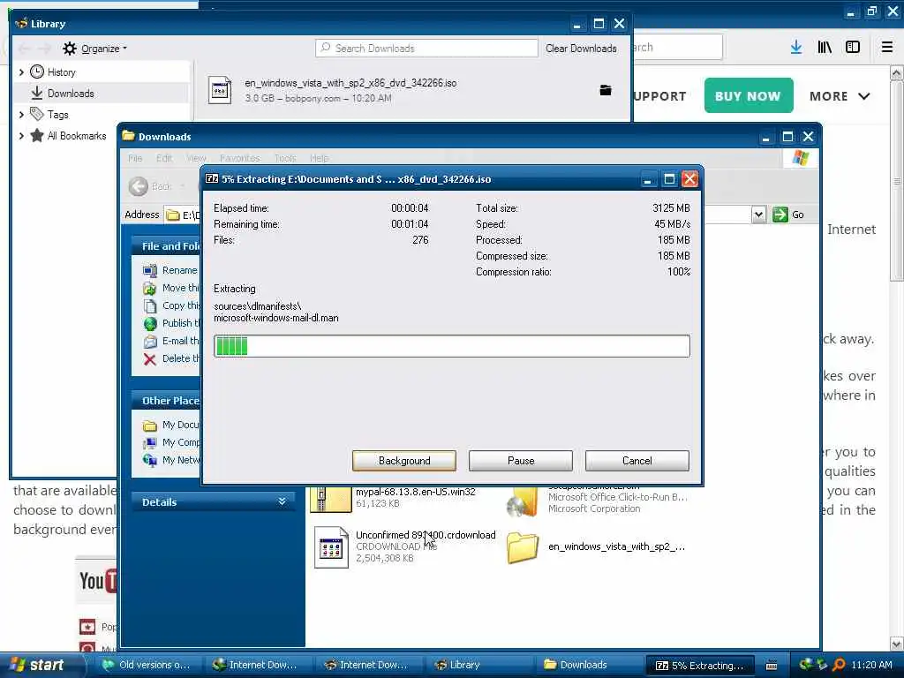Expand Tags tree item in Library
The image size is (904, 678).
point(21,115)
